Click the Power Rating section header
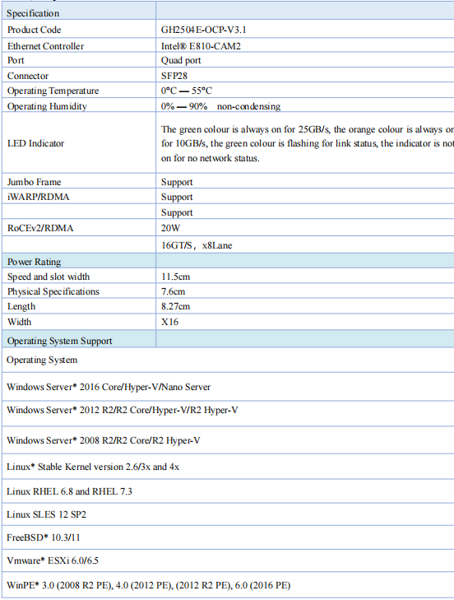This screenshot has height=600, width=454. click(34, 262)
